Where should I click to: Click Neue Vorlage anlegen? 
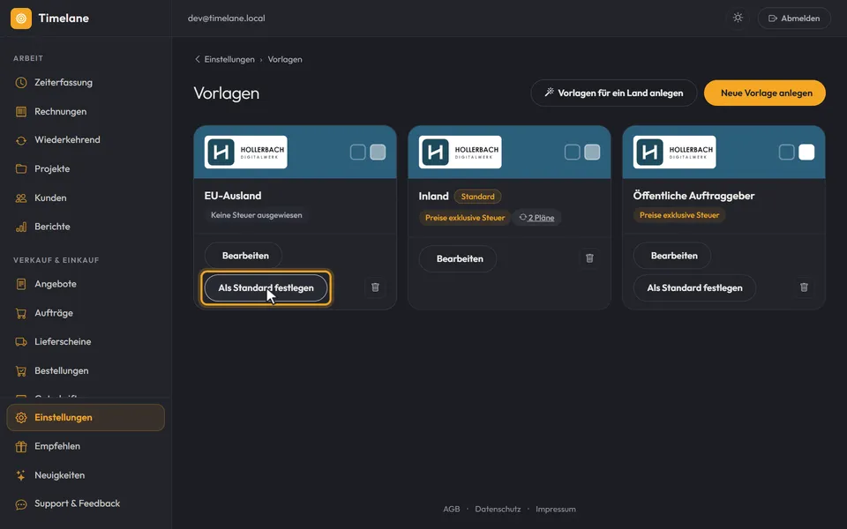pos(765,93)
